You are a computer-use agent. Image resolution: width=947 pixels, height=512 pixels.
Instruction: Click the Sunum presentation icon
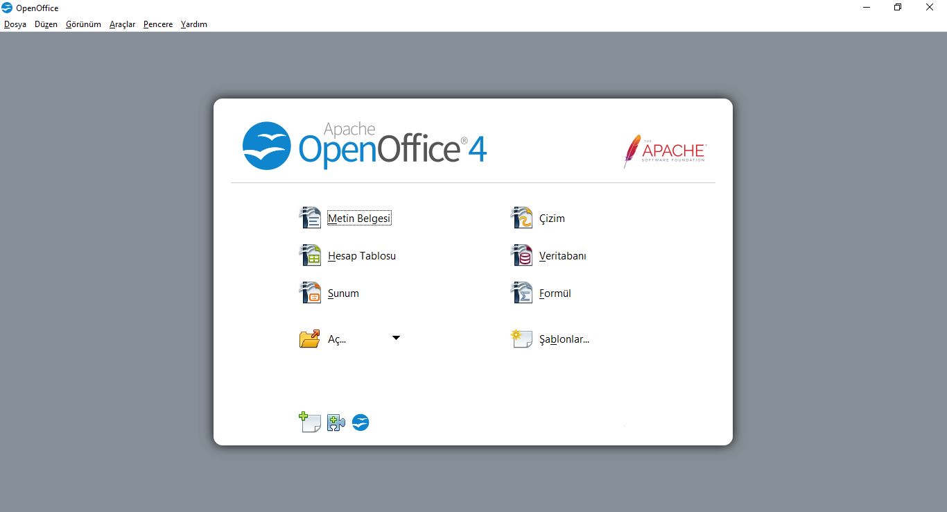(310, 293)
